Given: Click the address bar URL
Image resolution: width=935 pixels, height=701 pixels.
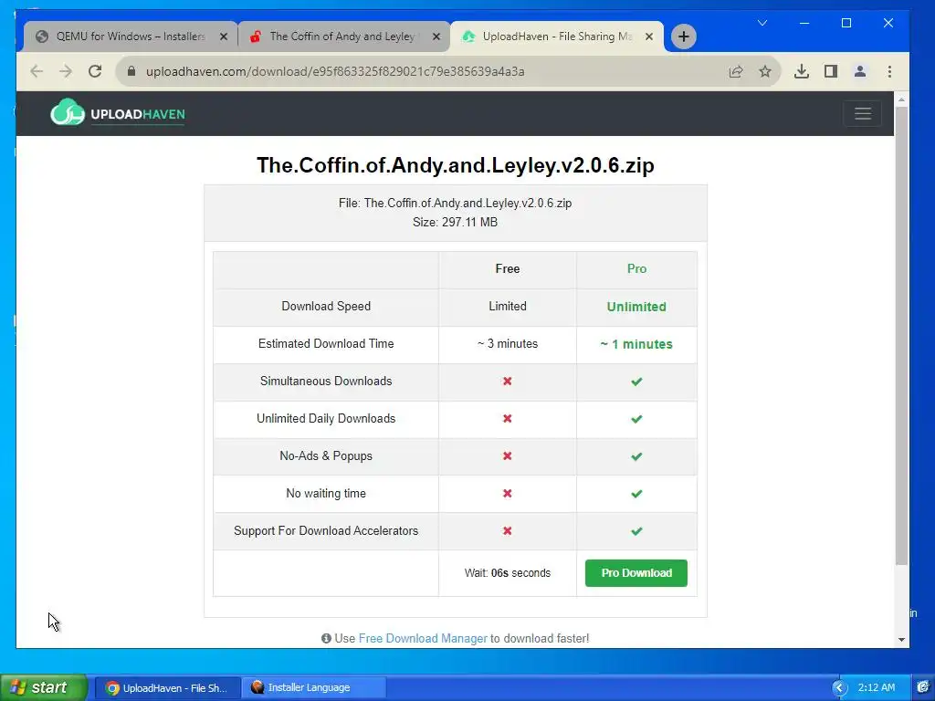Looking at the screenshot, I should (x=335, y=71).
